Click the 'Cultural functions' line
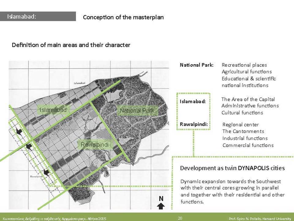This screenshot has width=294, height=221. pyautogui.click(x=242, y=113)
